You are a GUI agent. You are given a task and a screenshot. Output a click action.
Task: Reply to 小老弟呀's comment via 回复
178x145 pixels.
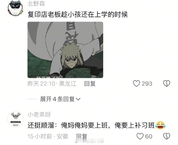[82, 136]
